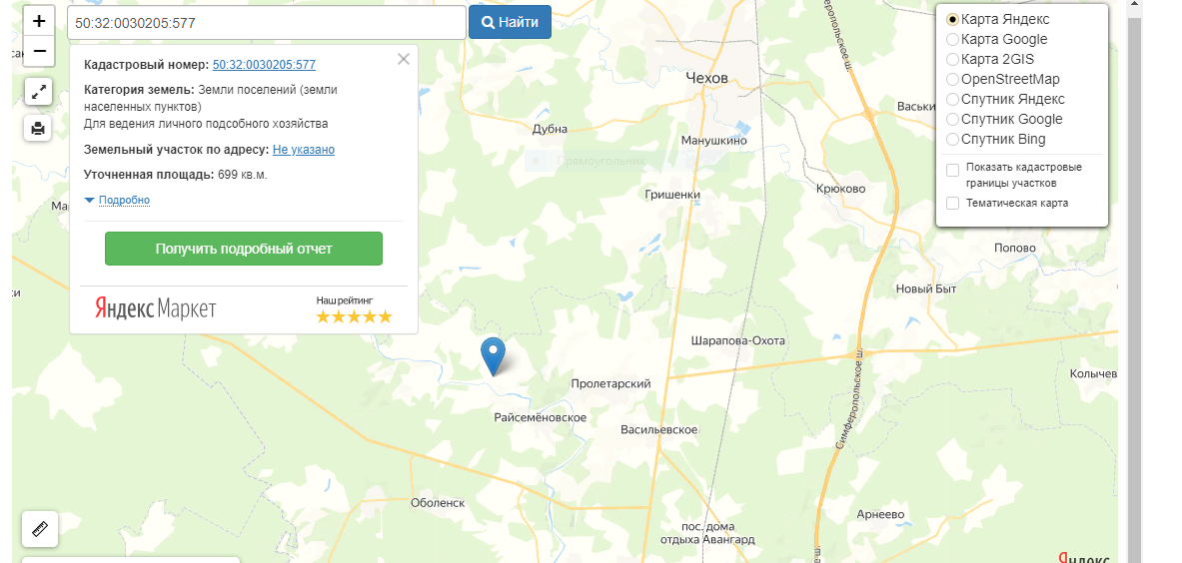Click the blue map location pin
1182x563 pixels.
coord(493,356)
